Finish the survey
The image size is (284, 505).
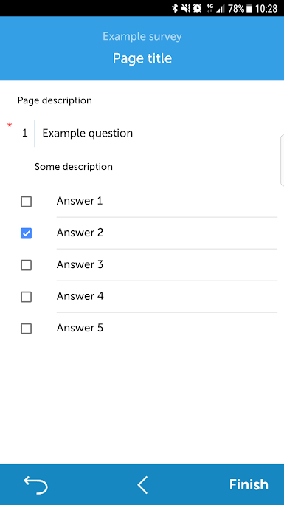pos(249,485)
